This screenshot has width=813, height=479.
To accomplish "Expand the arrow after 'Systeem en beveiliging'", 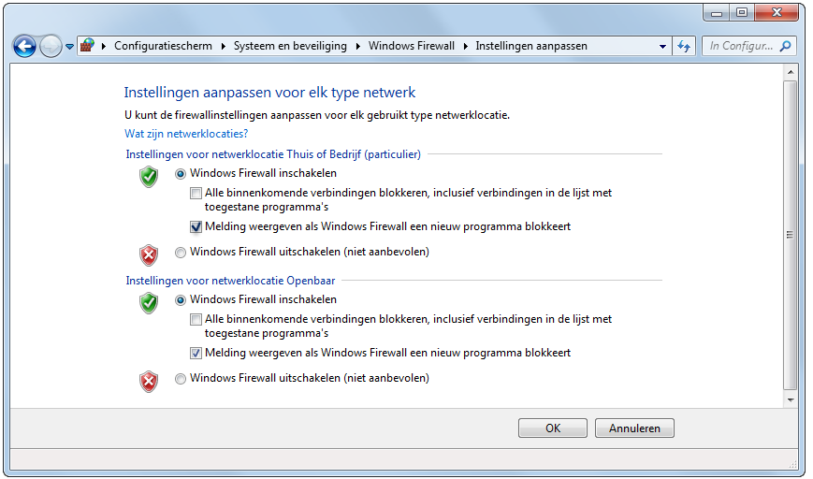I will 356,46.
